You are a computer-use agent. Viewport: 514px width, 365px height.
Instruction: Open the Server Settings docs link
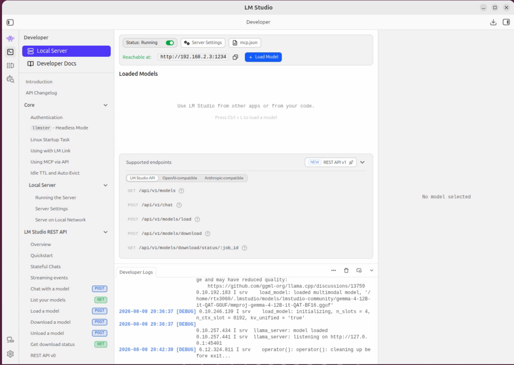coord(52,209)
